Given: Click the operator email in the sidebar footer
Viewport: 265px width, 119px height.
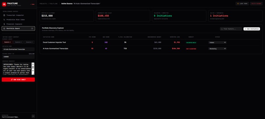Looking at the screenshot, I should coord(10,117).
